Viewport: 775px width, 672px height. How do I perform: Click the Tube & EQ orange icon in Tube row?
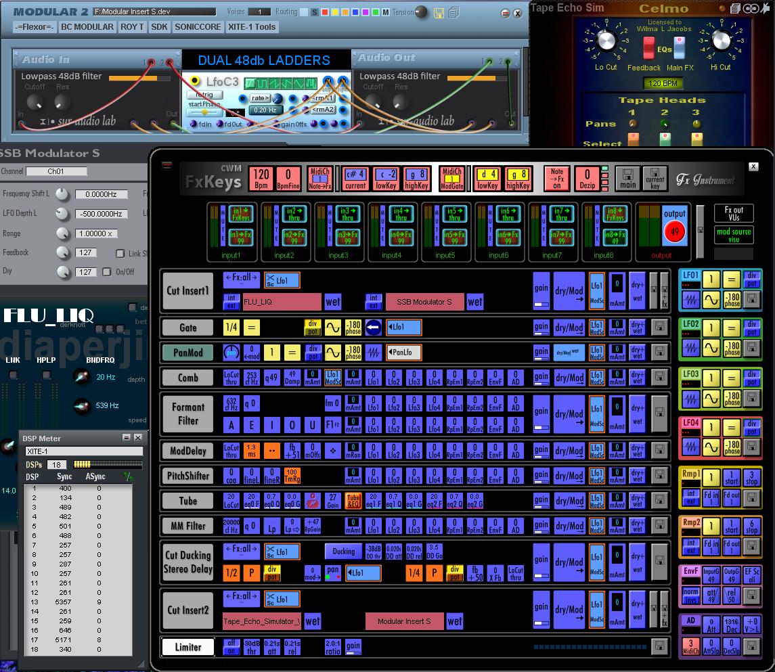pos(353,501)
